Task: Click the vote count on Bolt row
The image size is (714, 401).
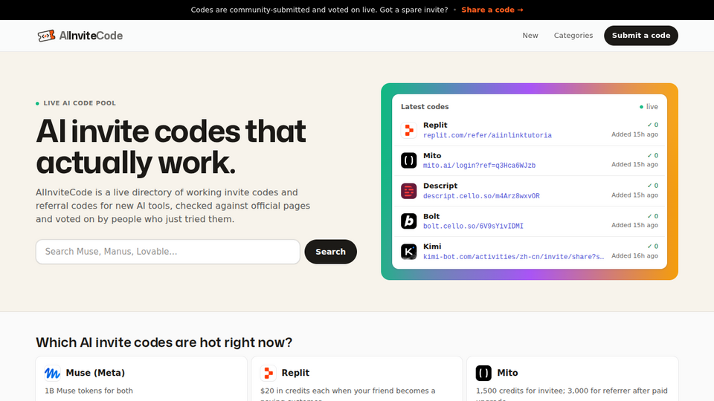Action: coord(652,216)
